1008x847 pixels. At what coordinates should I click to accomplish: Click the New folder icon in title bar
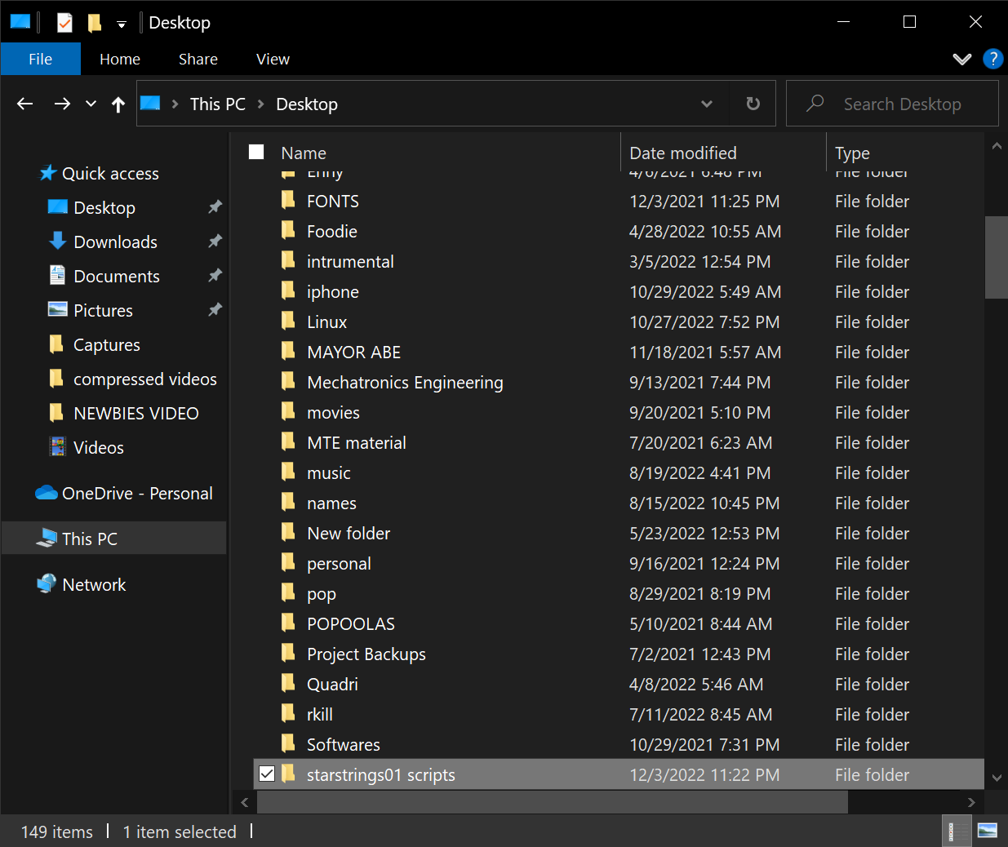(x=95, y=23)
